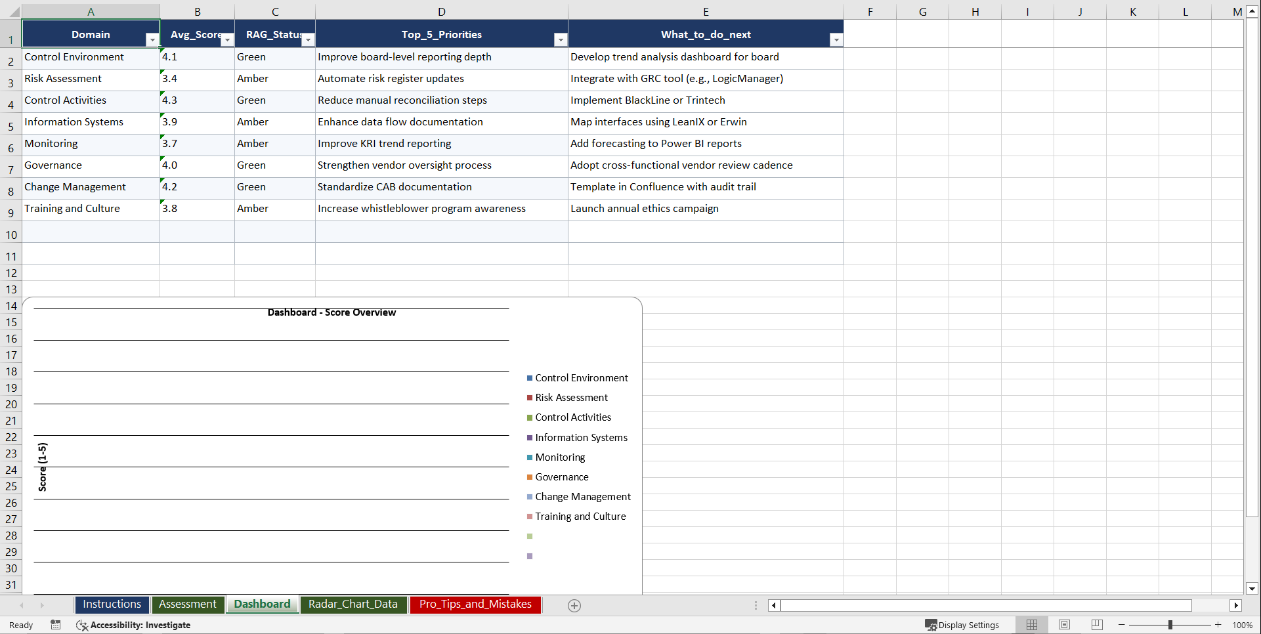Open Page Layout view
Image resolution: width=1261 pixels, height=634 pixels.
pyautogui.click(x=1064, y=625)
